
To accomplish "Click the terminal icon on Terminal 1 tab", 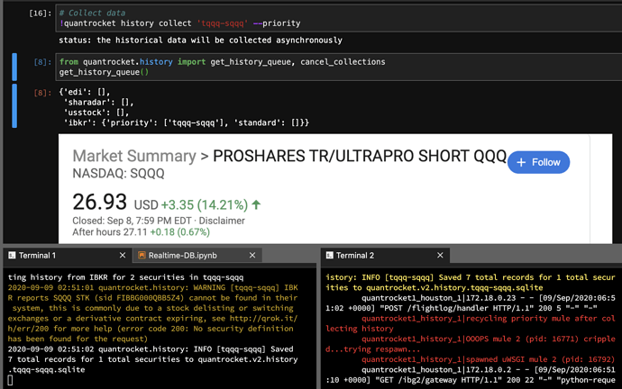I will pos(12,256).
